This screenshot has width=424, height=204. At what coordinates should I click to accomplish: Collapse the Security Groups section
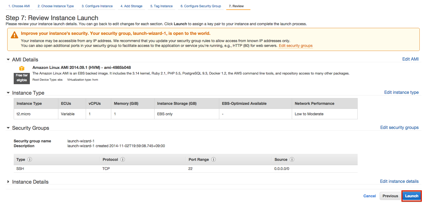8,128
